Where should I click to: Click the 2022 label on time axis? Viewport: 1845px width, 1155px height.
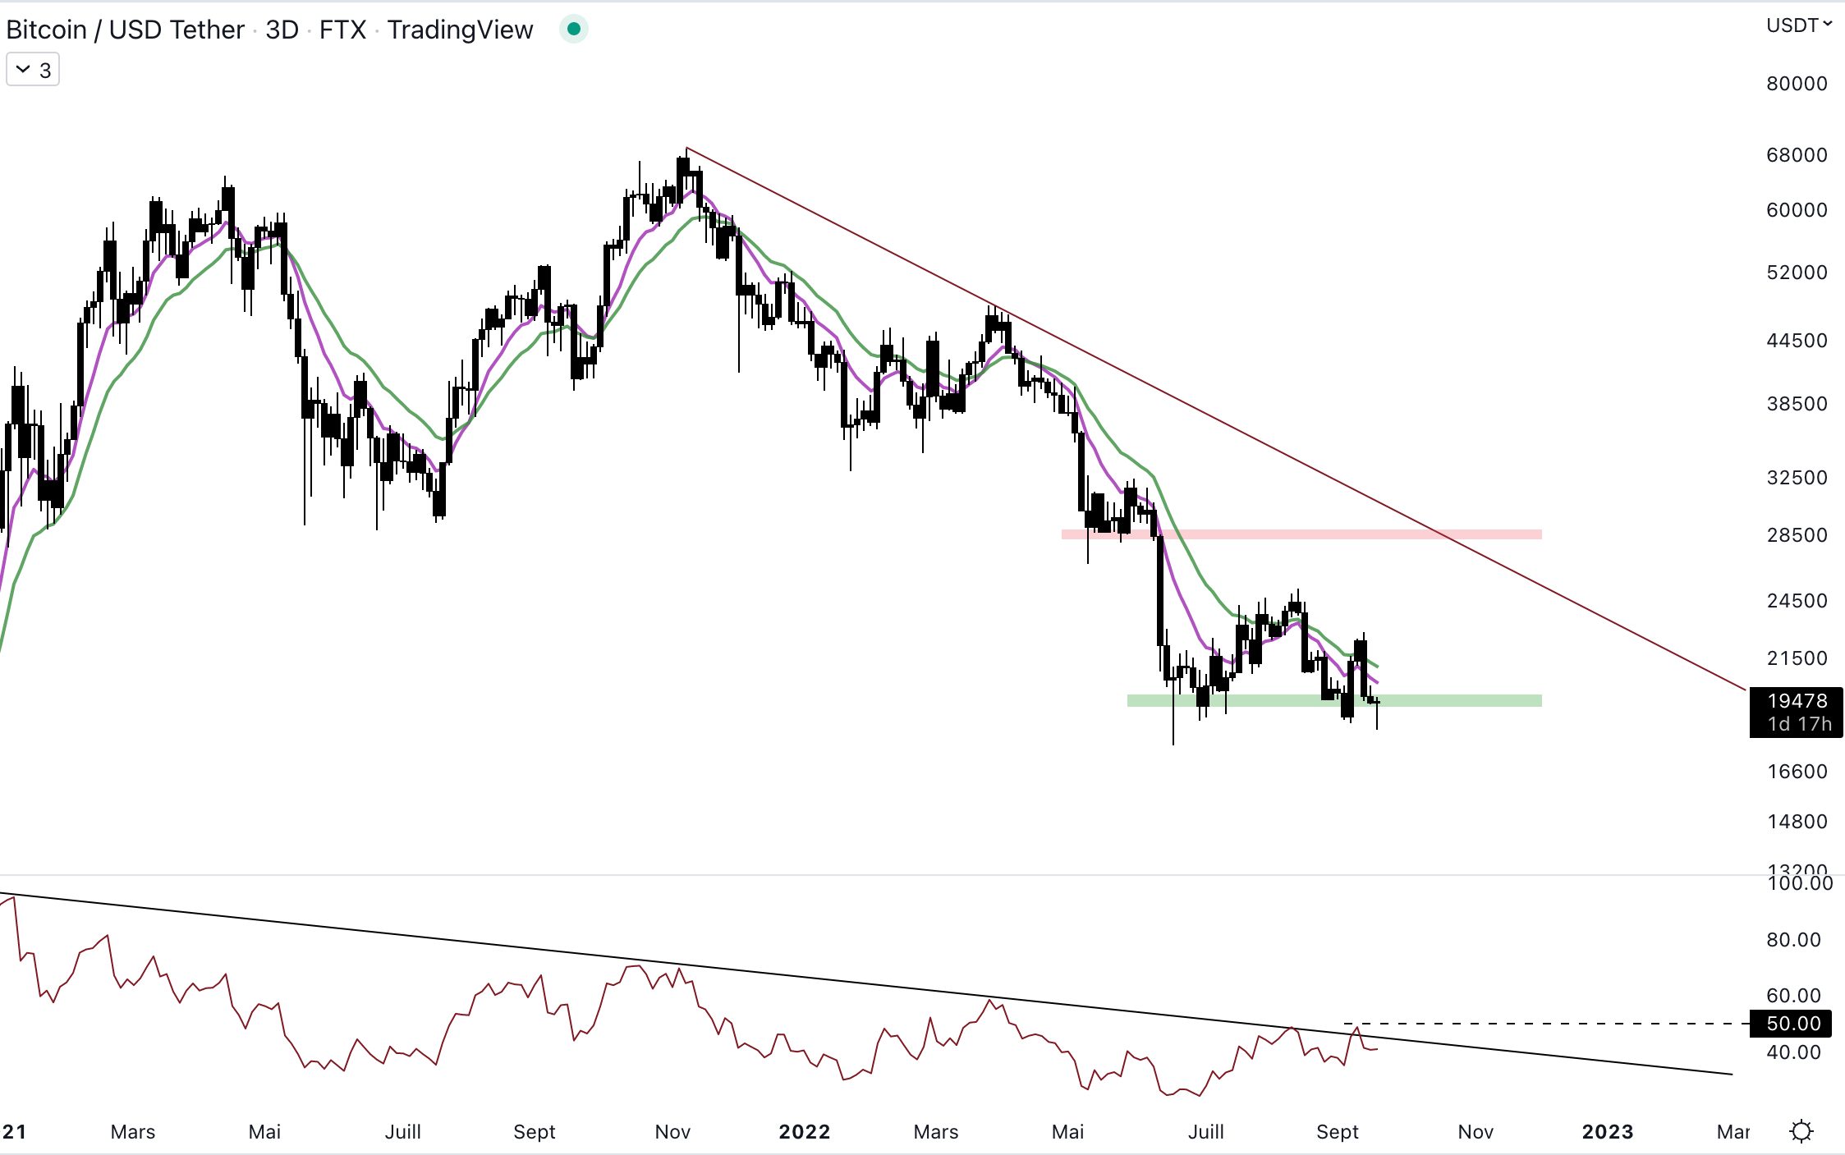click(804, 1132)
